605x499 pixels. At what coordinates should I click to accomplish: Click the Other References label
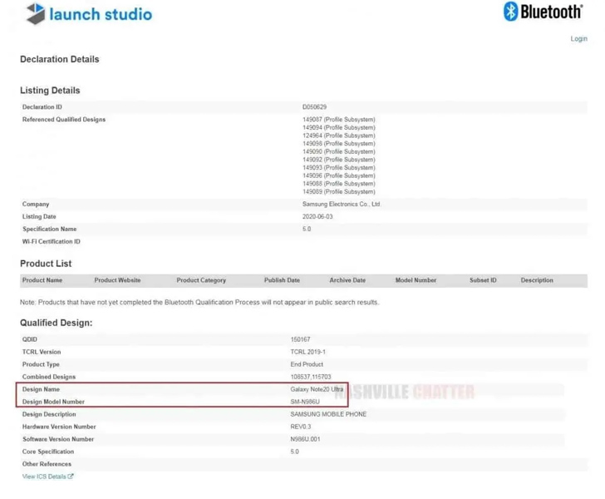click(x=47, y=464)
